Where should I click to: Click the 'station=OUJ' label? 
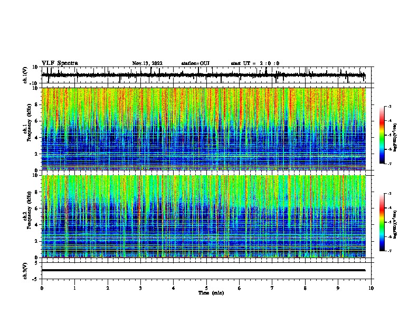coord(195,63)
